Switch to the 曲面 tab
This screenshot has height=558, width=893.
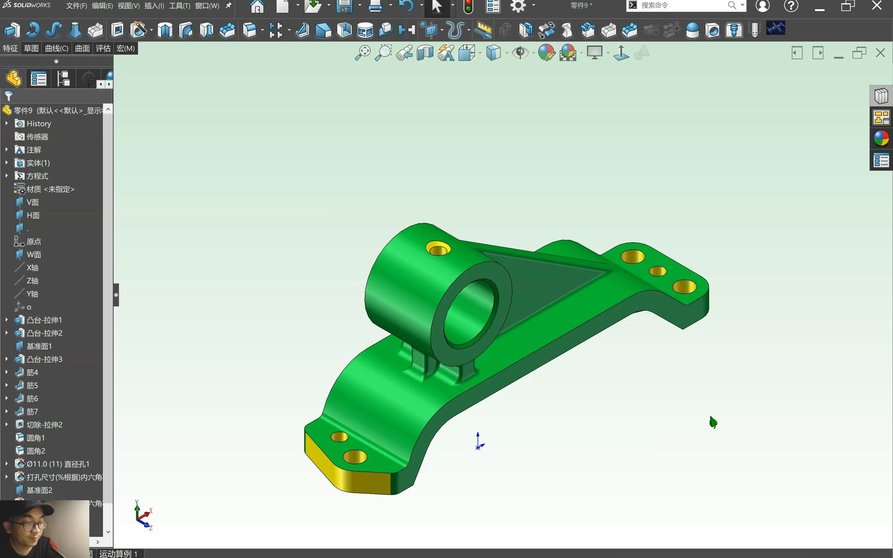[x=82, y=48]
